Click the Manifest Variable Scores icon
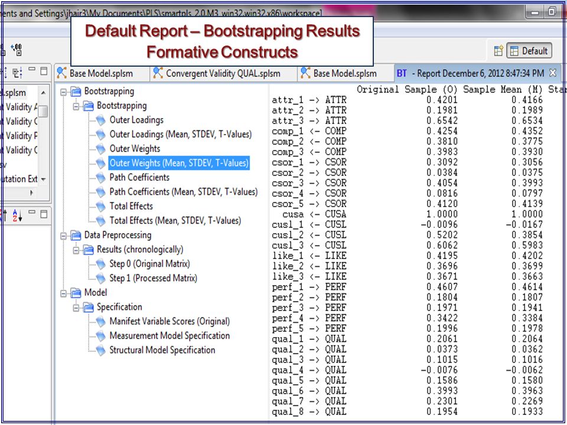The height and width of the screenshot is (425, 567). (x=101, y=322)
